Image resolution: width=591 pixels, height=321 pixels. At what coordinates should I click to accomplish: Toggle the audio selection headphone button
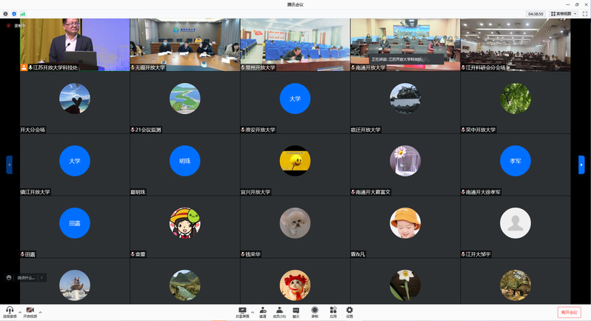pyautogui.click(x=10, y=311)
